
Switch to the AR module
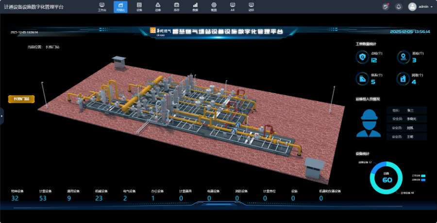(232, 6)
